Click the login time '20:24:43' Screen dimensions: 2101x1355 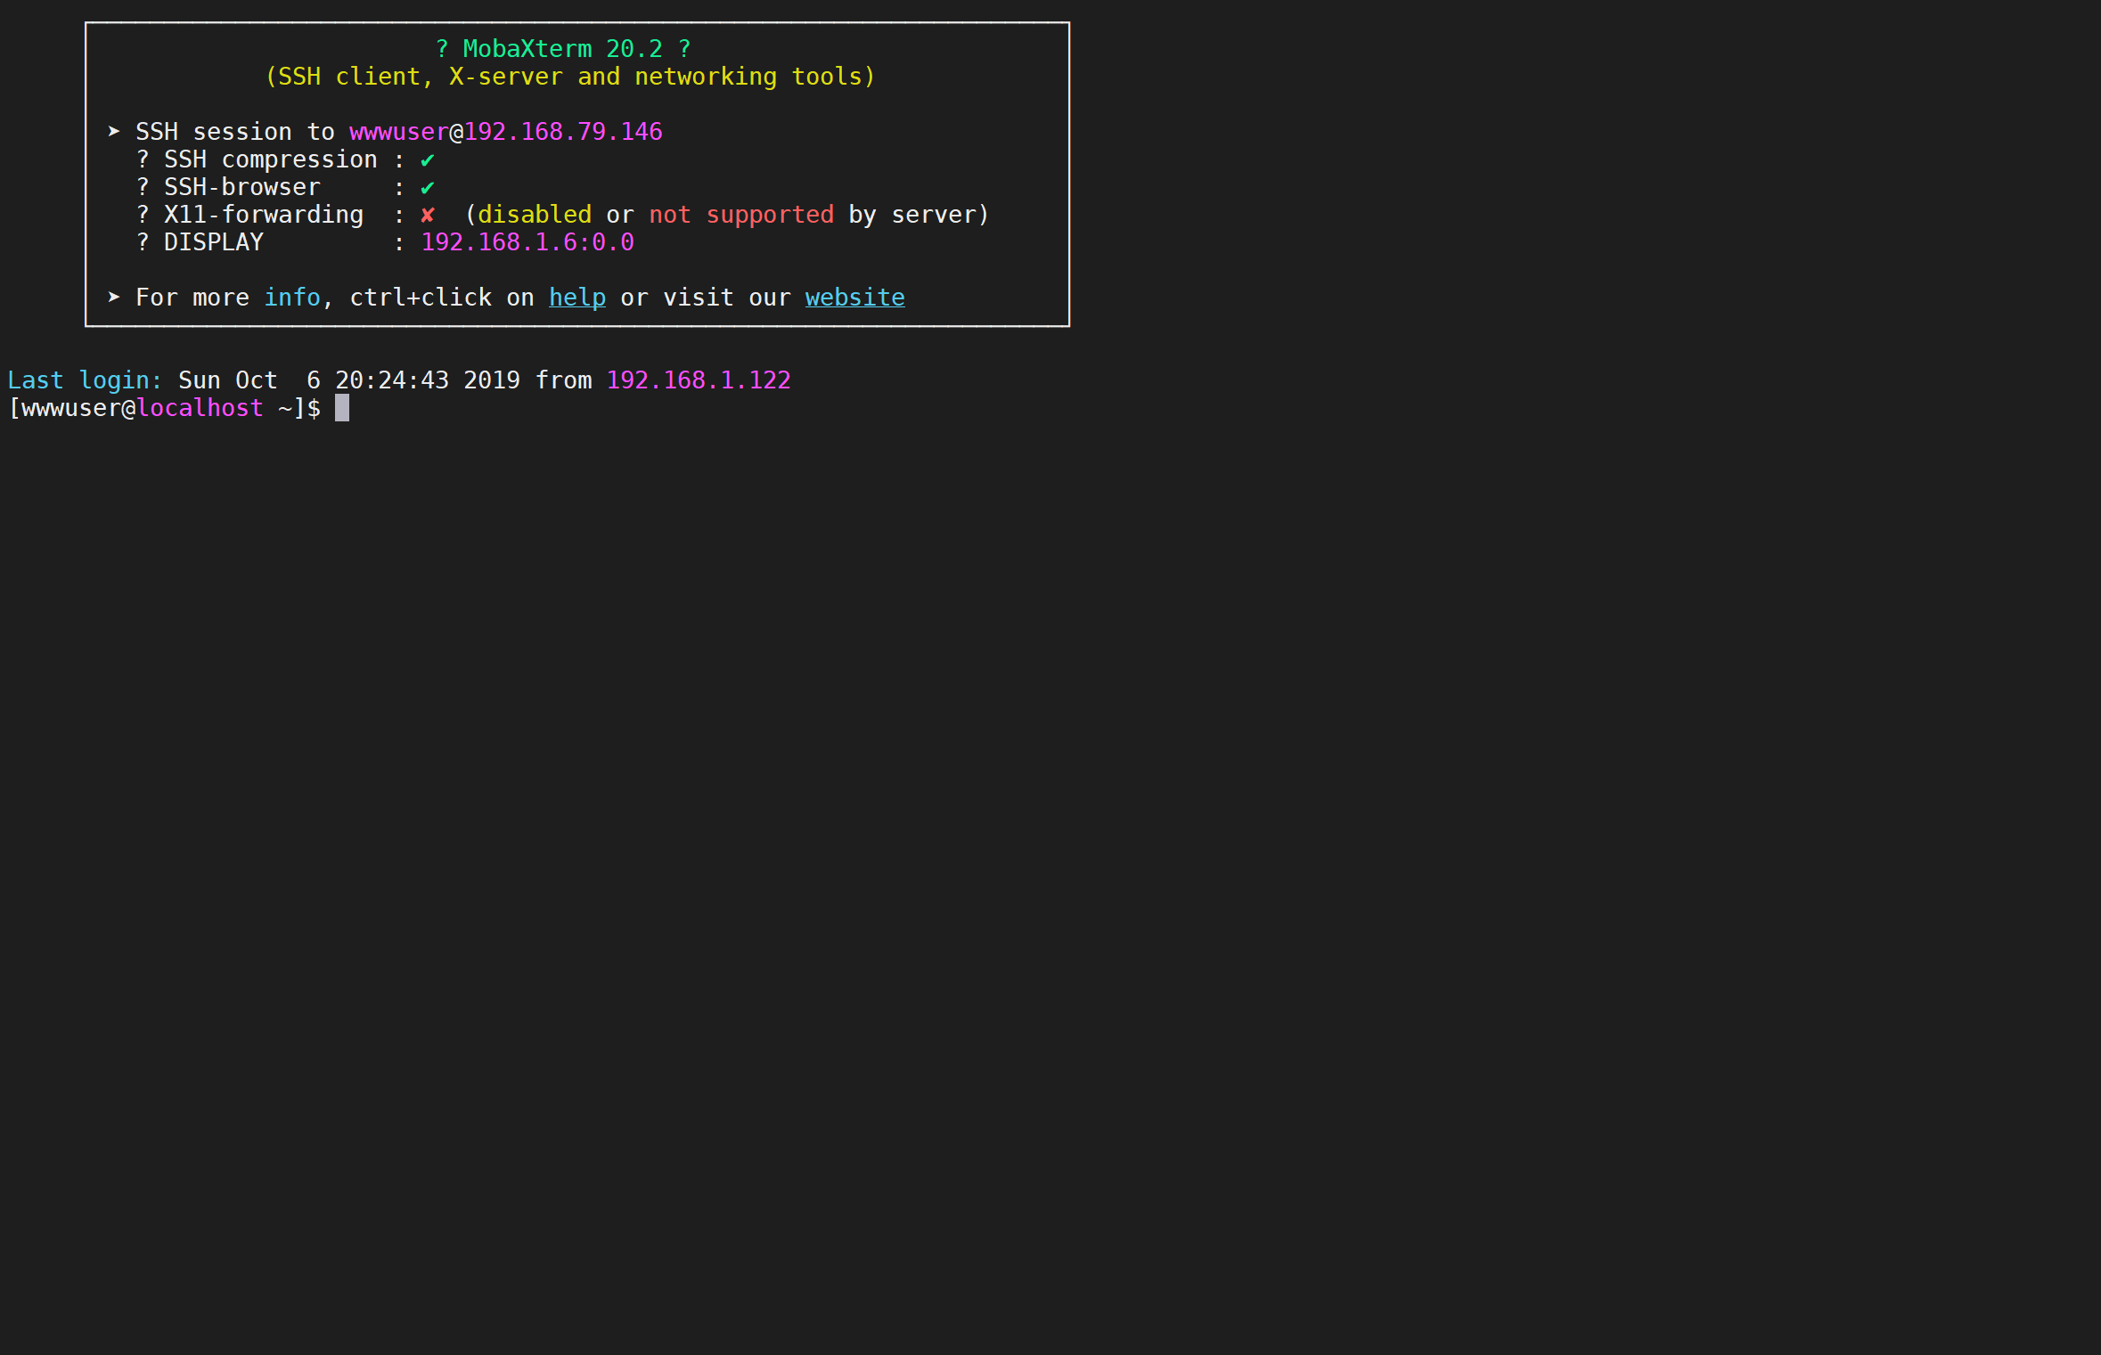392,380
